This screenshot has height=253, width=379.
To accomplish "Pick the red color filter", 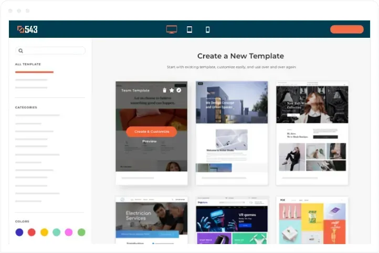I will click(31, 232).
